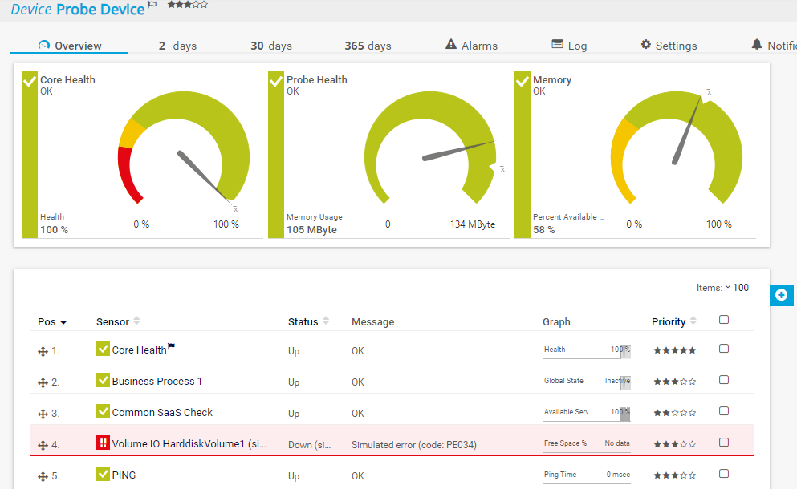Image resolution: width=797 pixels, height=489 pixels.
Task: Open the 30 days tab
Action: [271, 46]
